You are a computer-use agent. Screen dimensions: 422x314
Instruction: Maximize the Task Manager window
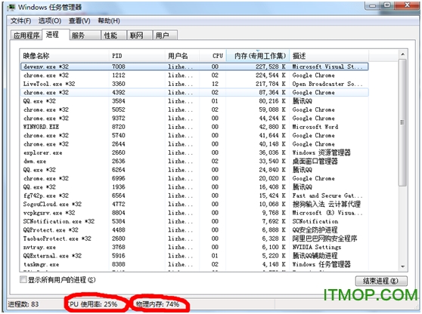point(387,5)
